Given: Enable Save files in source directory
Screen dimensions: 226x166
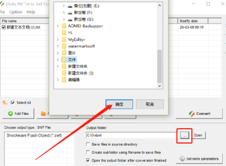Looking at the screenshot, I should 88,144.
